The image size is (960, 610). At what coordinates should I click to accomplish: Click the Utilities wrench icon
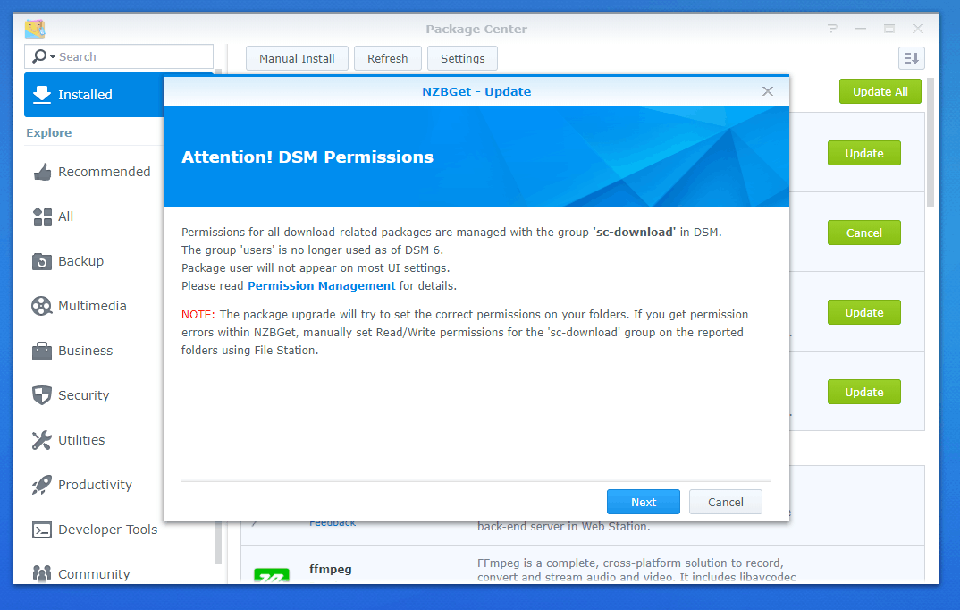coord(42,440)
